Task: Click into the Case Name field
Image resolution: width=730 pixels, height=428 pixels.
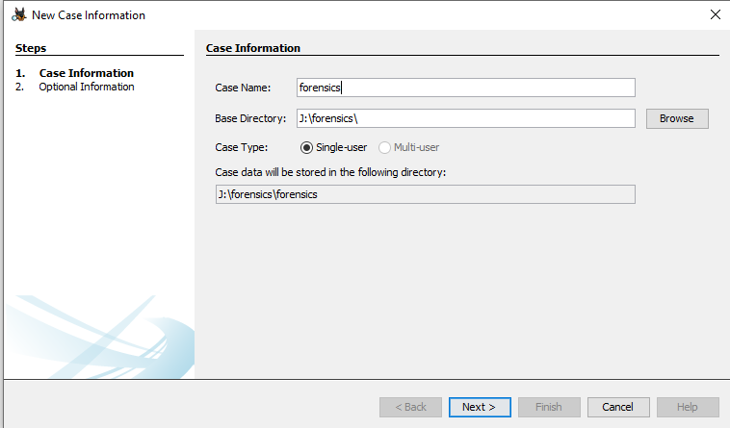Action: click(x=465, y=88)
